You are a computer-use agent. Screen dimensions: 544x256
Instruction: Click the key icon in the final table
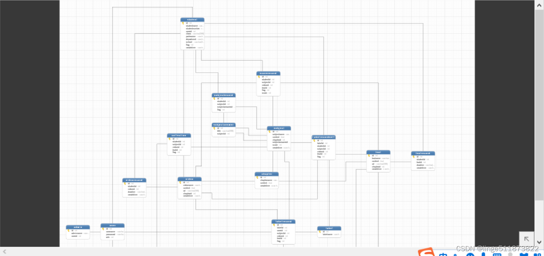click(368, 155)
